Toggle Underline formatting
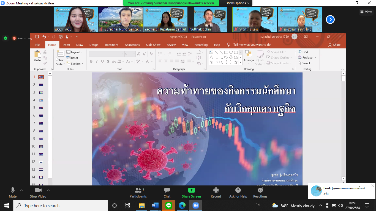Image resolution: width=376 pixels, height=211 pixels. [102, 61]
